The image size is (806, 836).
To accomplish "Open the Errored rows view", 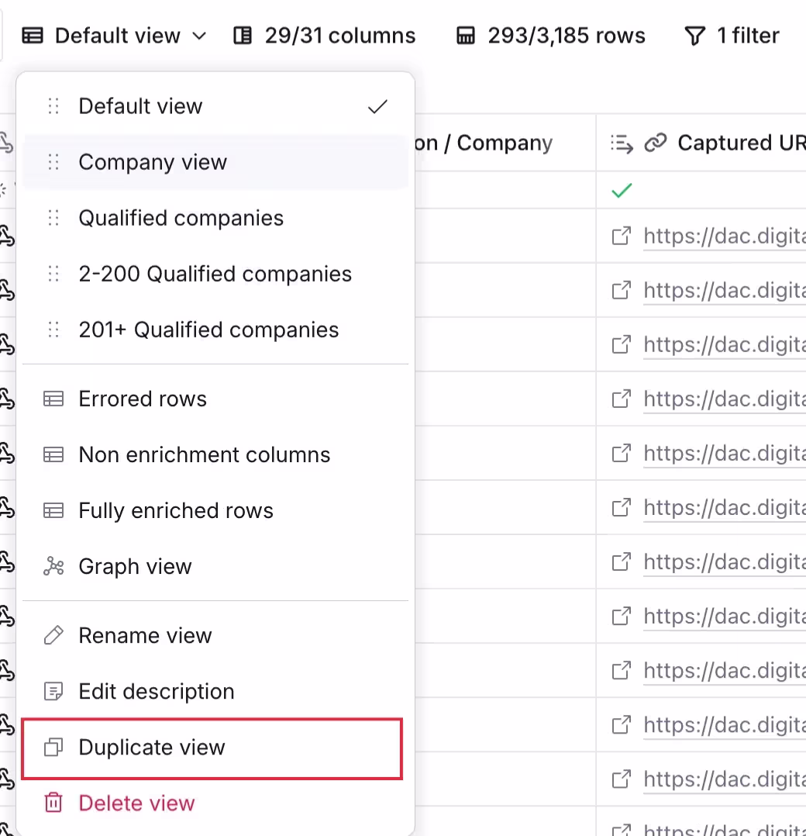I will (x=215, y=399).
